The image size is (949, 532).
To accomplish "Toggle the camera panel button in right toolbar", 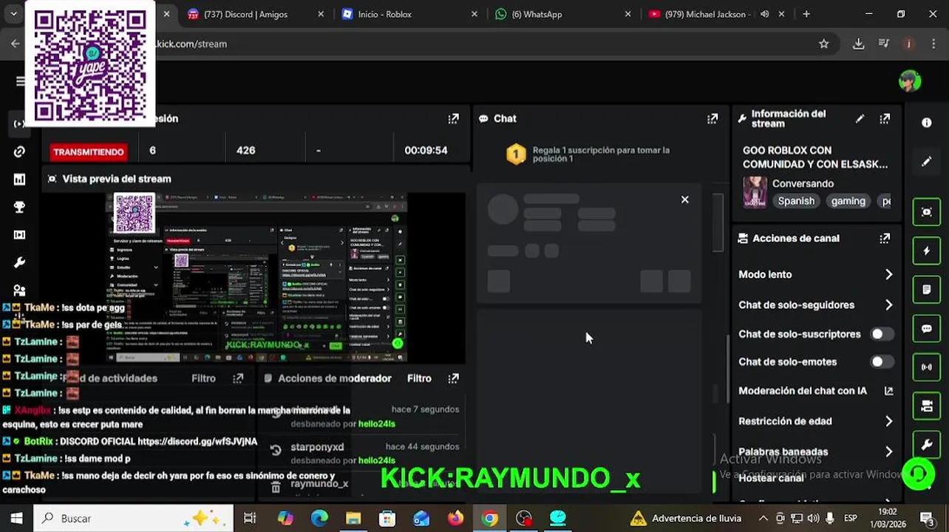I will [x=927, y=406].
